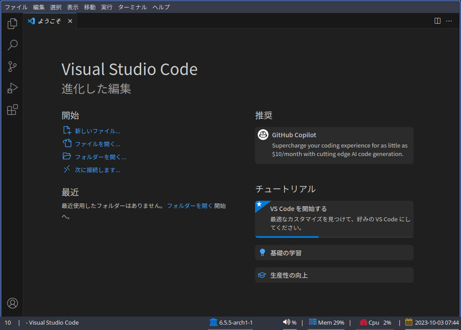Click the 新しいファイル... link

[x=97, y=131]
